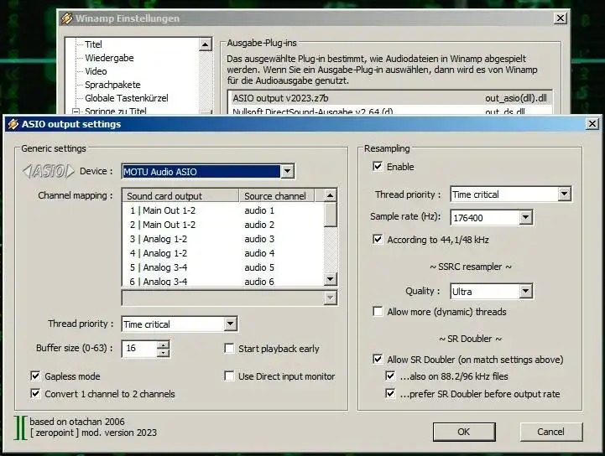Toggle According to 44,1/48 kHz checkbox
This screenshot has height=456, width=605.
[378, 240]
